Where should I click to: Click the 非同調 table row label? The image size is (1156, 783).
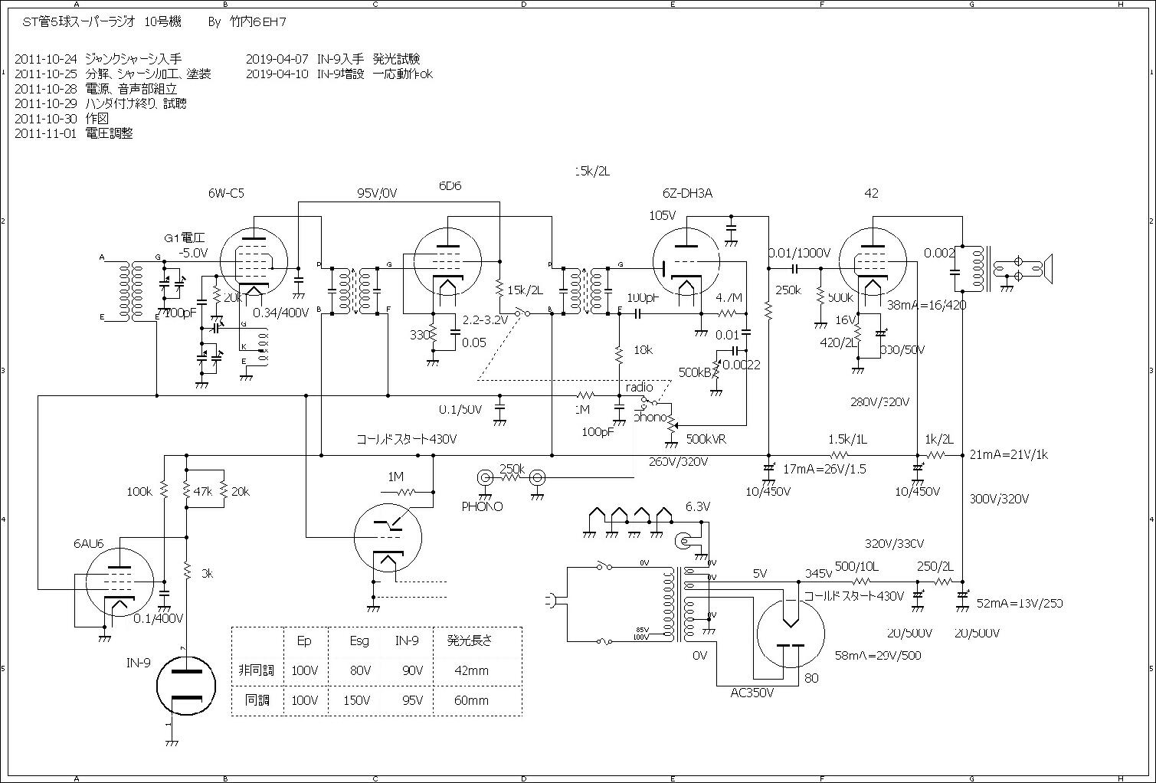coord(257,670)
